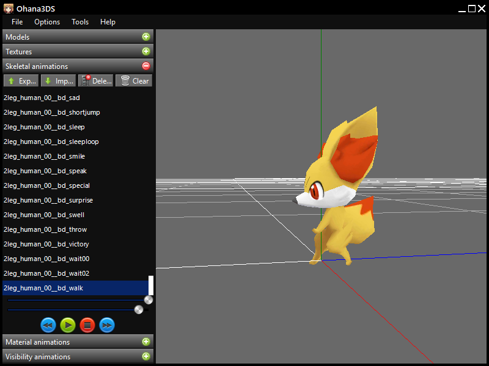Select the 2leg_human_00__bd_victory animation
The image size is (489, 366).
point(46,244)
